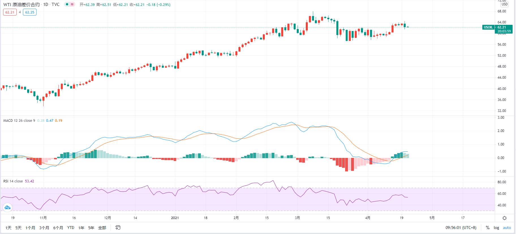Click the RSI 14 close legend

(x=13, y=181)
